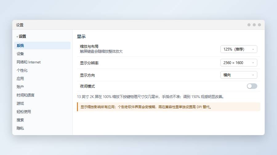Click the last window control dot
This screenshot has height=155, width=277.
[259, 25]
